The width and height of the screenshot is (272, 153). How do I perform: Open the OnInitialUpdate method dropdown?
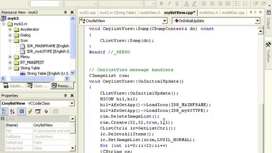point(258,21)
